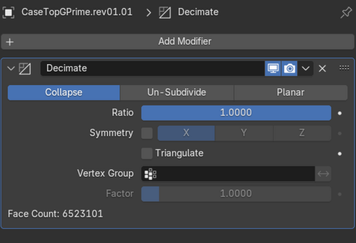This screenshot has height=243, width=356.
Task: Click the Decimate modifier icon in breadcrumb
Action: [165, 12]
